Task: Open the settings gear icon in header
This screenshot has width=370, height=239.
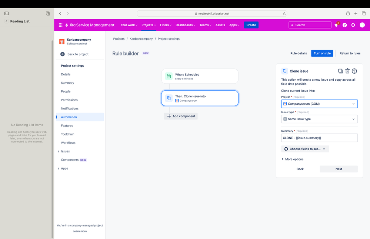Action: (353, 25)
